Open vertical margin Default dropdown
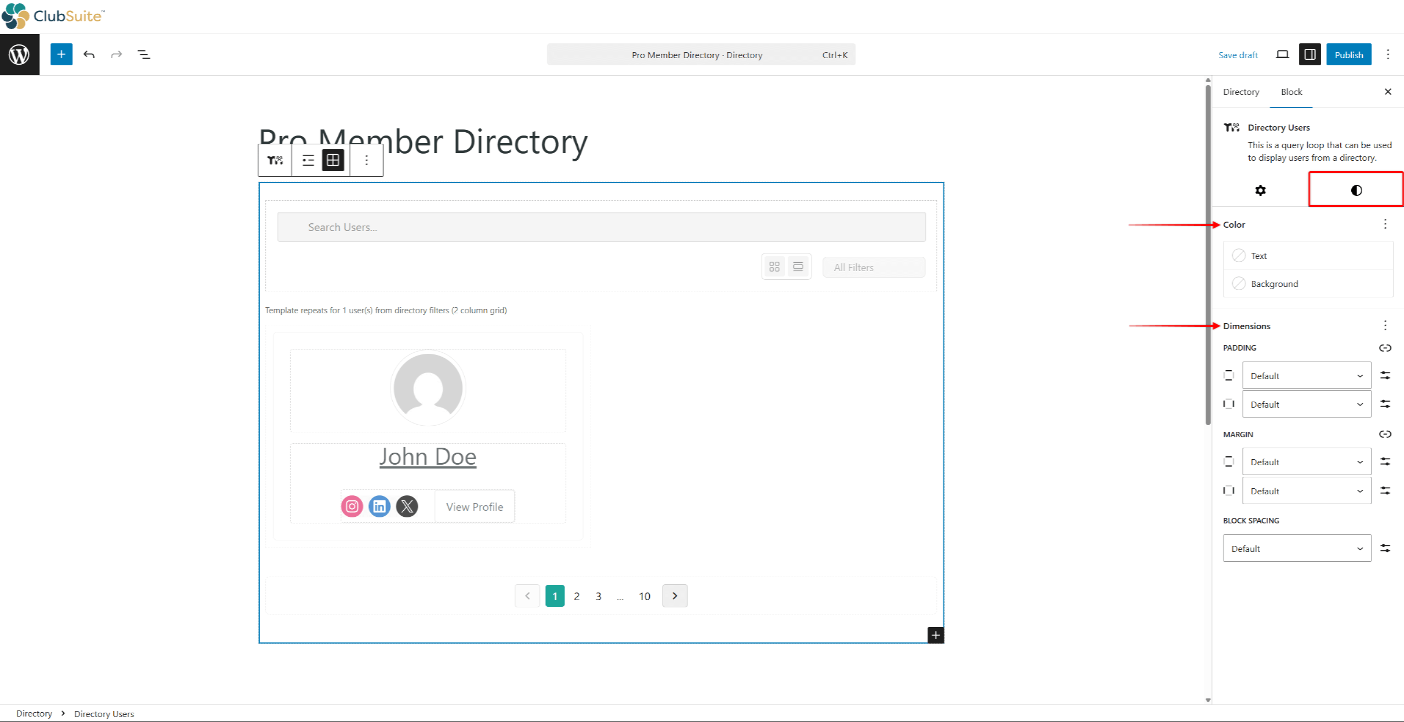This screenshot has width=1404, height=722. tap(1306, 462)
